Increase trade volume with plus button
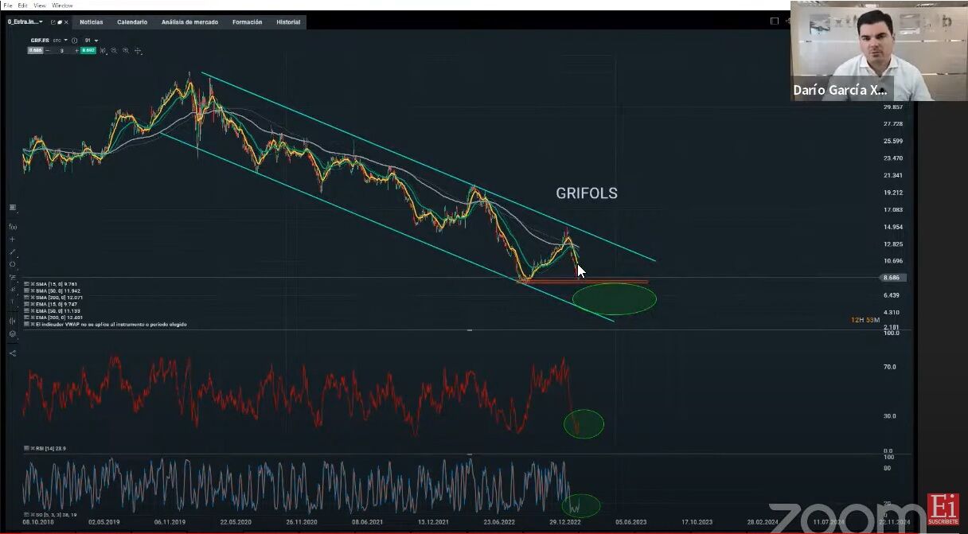The image size is (968, 534). coord(76,50)
